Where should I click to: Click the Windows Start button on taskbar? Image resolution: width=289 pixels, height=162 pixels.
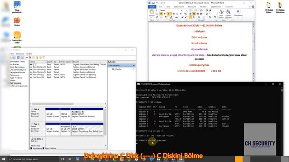tap(3, 159)
